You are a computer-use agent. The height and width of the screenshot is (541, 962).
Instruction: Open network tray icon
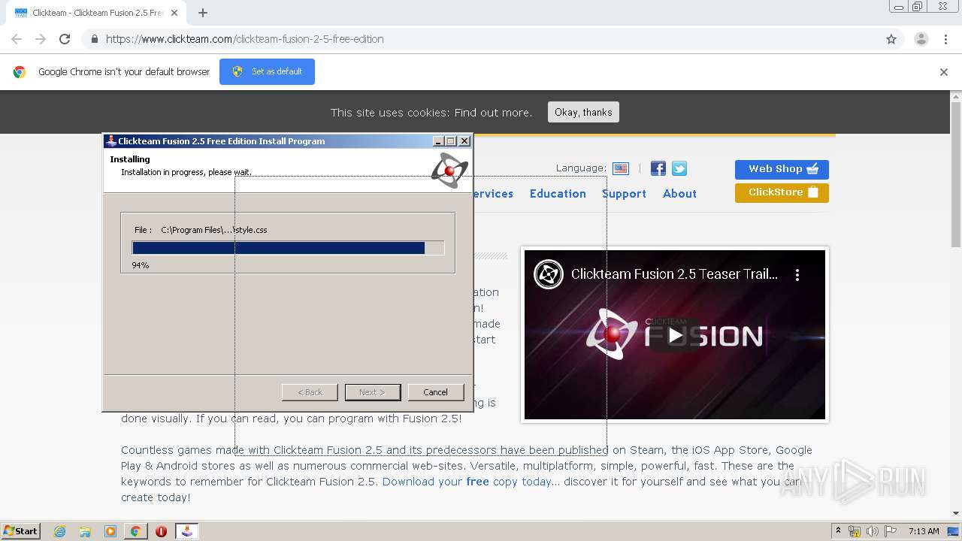855,531
